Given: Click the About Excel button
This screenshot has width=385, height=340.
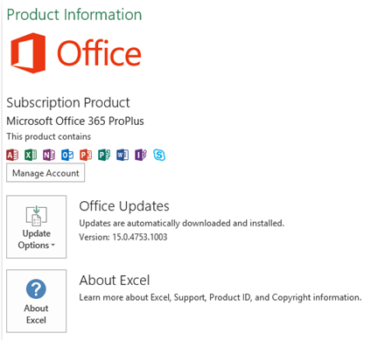Looking at the screenshot, I should pyautogui.click(x=37, y=301).
